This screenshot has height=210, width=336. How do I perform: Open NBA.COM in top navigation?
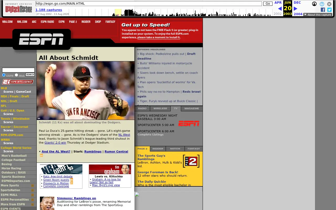(7, 22)
